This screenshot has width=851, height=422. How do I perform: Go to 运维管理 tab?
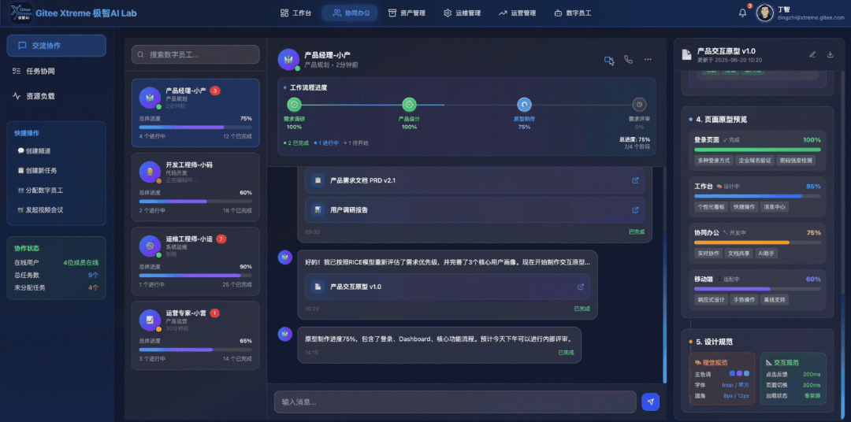point(462,13)
